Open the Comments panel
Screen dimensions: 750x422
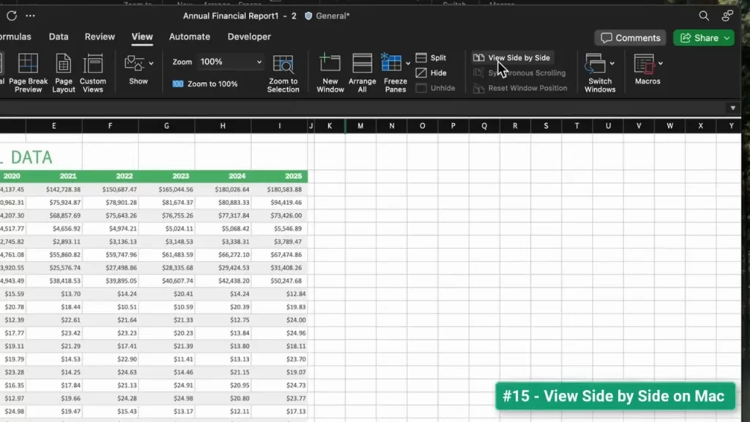pyautogui.click(x=630, y=37)
